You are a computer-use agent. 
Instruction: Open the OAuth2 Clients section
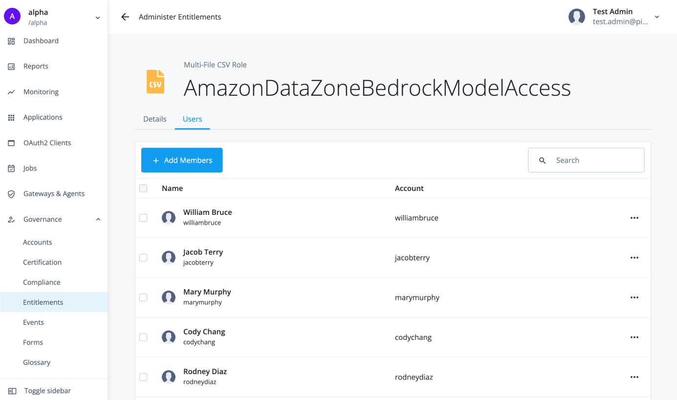tap(46, 143)
